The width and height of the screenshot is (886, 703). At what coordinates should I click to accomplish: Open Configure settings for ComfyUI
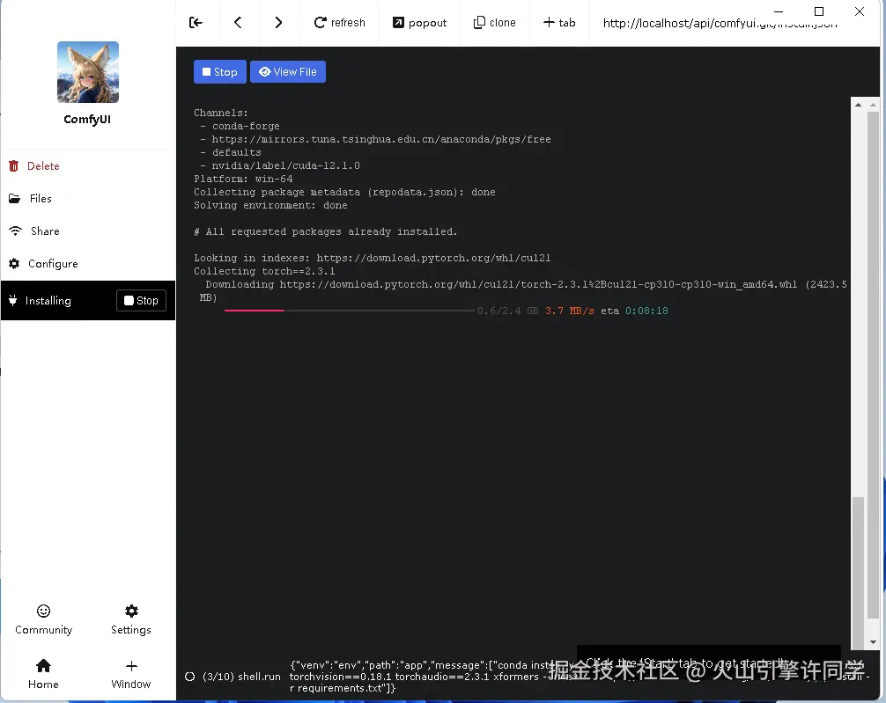tap(43, 264)
